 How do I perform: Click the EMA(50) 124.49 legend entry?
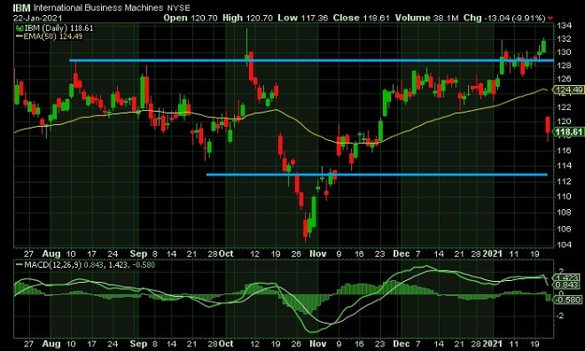52,36
